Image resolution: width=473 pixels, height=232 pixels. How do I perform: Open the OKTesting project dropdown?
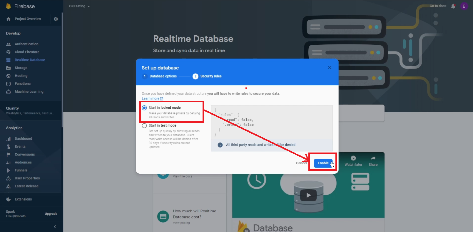coord(79,6)
